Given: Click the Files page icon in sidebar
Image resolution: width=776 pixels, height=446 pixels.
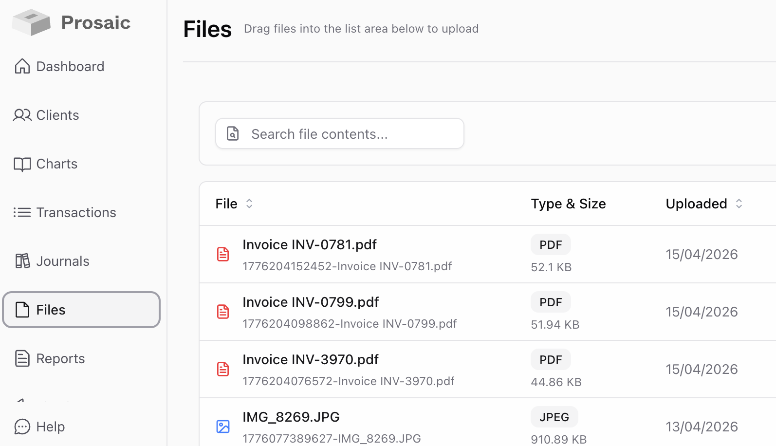Looking at the screenshot, I should [x=22, y=310].
